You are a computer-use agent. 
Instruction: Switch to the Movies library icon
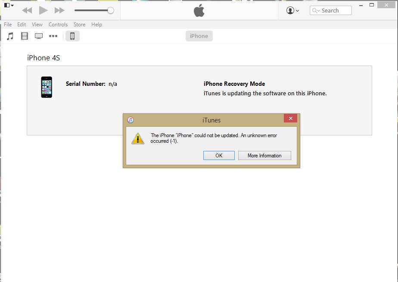click(x=25, y=36)
